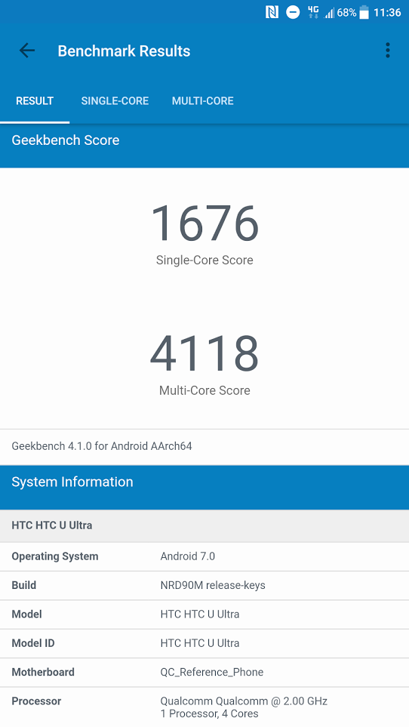This screenshot has height=727, width=409.
Task: Tap the do-not-disturb status icon
Action: tap(293, 13)
